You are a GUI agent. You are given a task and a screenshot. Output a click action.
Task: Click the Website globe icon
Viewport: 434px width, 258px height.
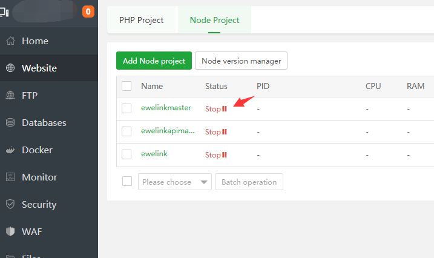tap(10, 68)
